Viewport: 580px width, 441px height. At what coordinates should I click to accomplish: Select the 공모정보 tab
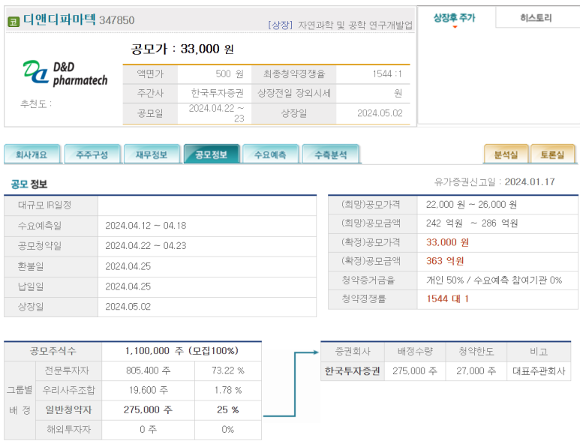pyautogui.click(x=211, y=154)
